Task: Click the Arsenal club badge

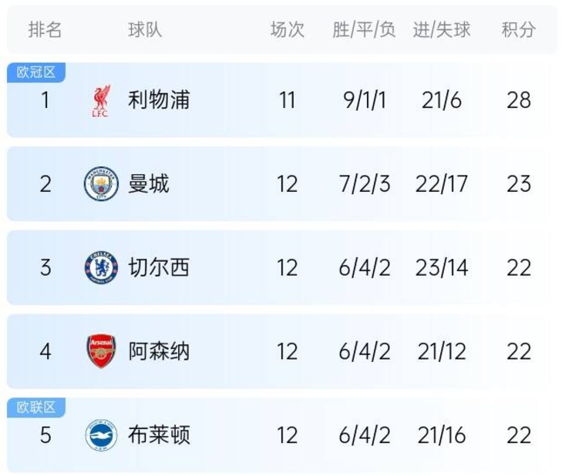Action: (101, 351)
